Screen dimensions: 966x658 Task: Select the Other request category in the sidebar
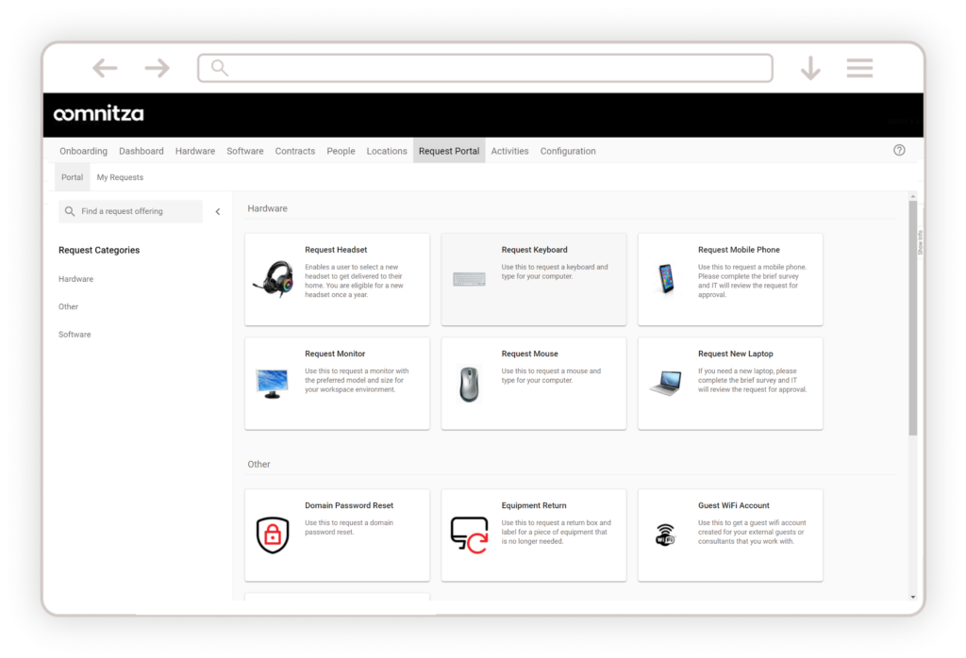click(x=68, y=306)
